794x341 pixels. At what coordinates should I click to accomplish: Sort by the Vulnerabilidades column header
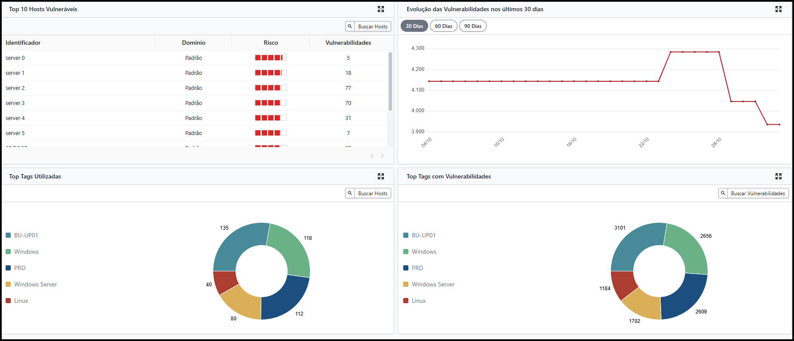click(x=348, y=43)
